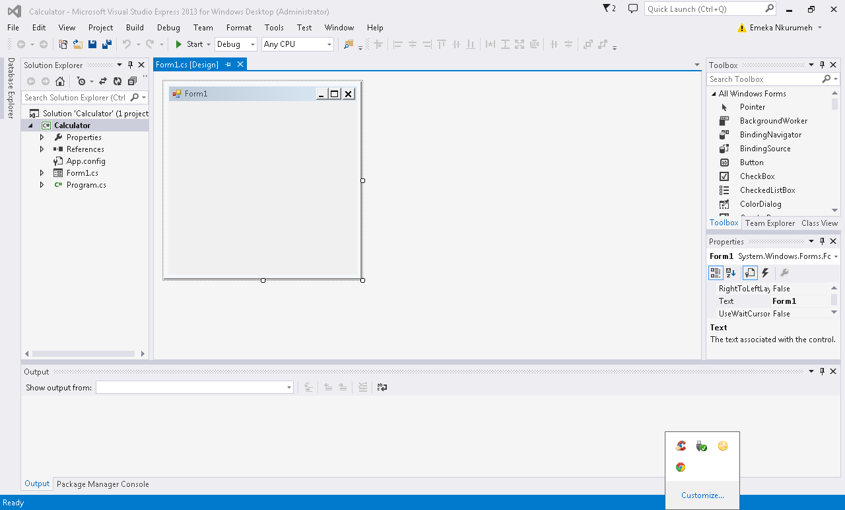Click the Search Toolbox input field
The height and width of the screenshot is (510, 845).
tap(764, 79)
